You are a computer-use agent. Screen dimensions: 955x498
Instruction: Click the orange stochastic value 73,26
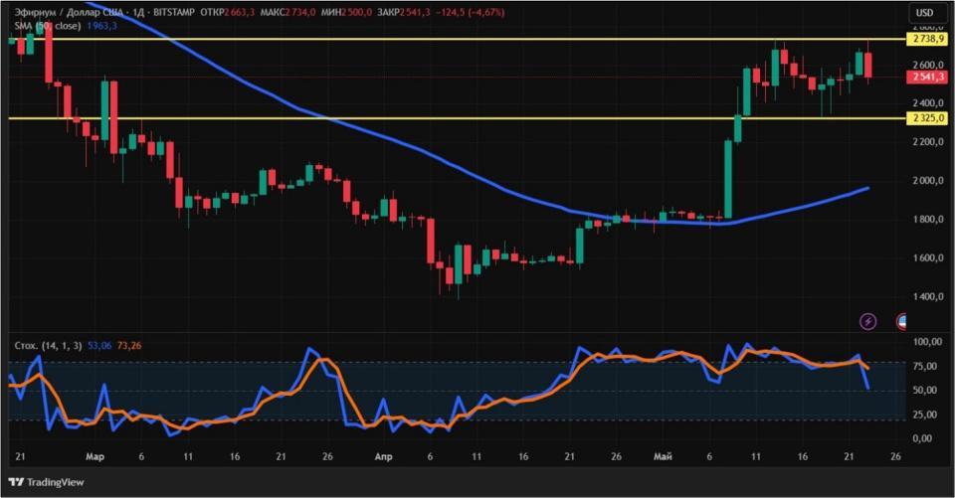click(x=129, y=346)
